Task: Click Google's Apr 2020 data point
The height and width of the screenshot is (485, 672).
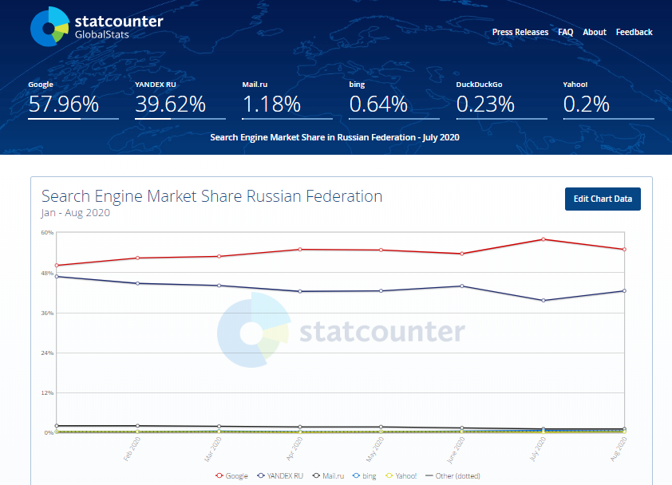Action: pos(300,249)
